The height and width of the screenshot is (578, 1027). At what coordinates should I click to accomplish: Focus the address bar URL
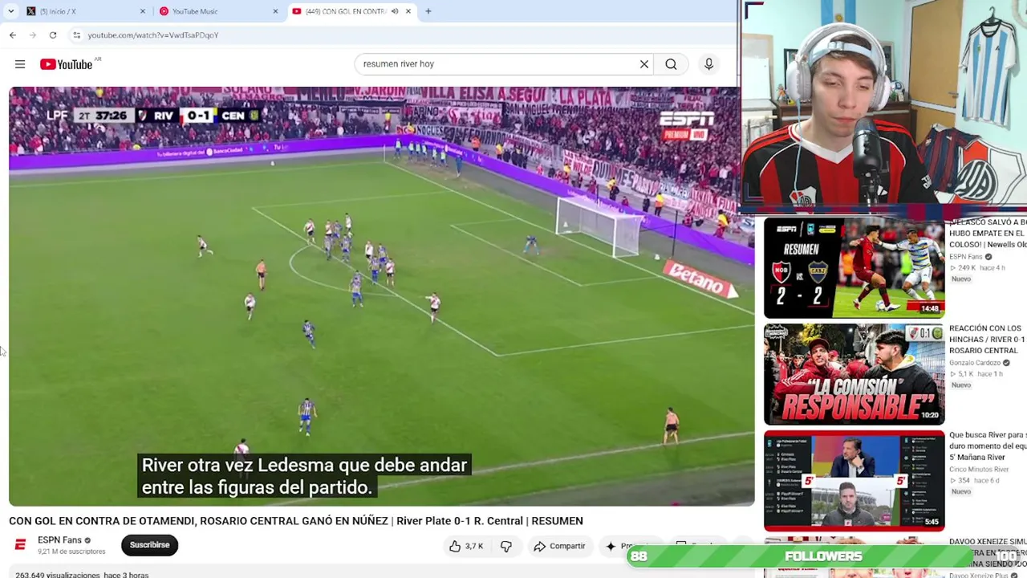(152, 35)
